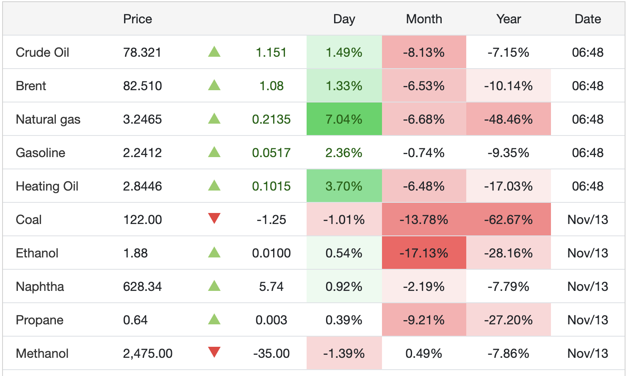The image size is (631, 376).
Task: Open the Coal commodity link
Action: [x=28, y=220]
